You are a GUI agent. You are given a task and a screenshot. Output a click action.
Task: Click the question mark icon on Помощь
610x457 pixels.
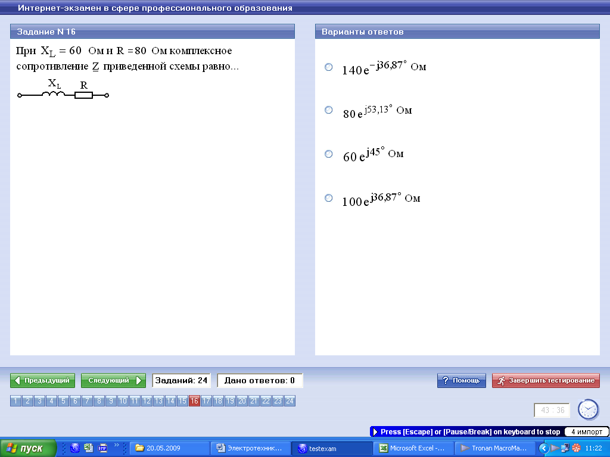pos(446,380)
